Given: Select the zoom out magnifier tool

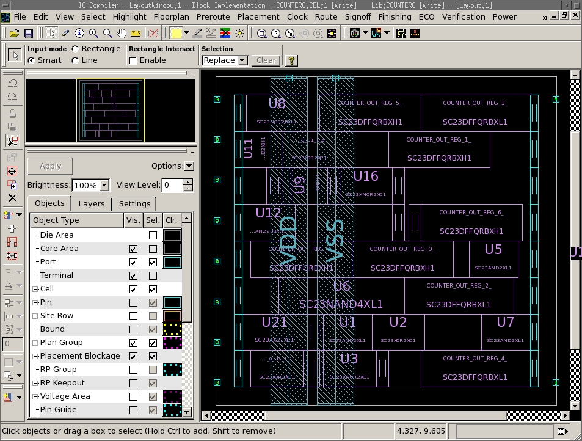Looking at the screenshot, I should click(107, 33).
